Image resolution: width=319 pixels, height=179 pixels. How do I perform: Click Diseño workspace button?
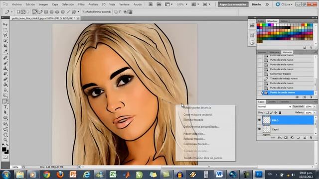256,4
